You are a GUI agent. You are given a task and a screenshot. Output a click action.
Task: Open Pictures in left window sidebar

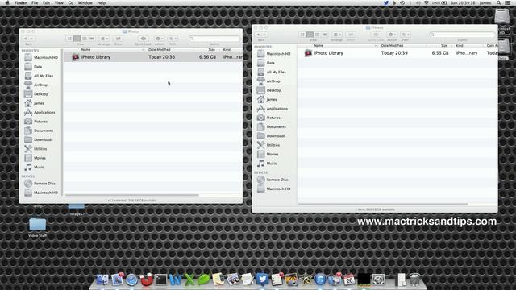pos(35,122)
